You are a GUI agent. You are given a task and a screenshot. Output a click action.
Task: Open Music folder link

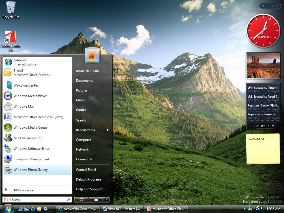(92, 100)
